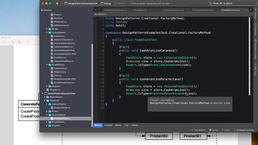Click the Solution pad vertical scrollbar

click(92, 85)
